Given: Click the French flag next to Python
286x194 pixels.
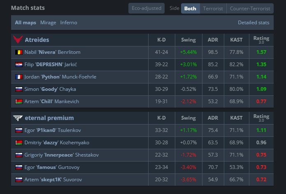Looking at the screenshot, I should tap(19, 77).
